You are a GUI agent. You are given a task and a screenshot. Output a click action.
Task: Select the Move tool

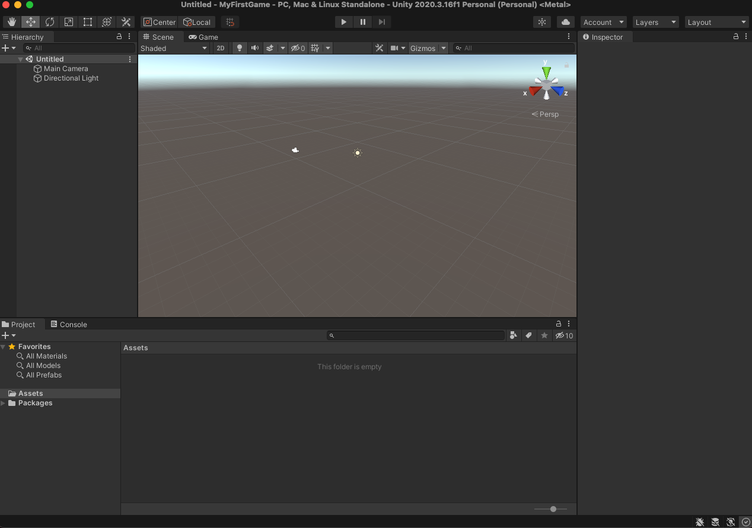coord(31,22)
